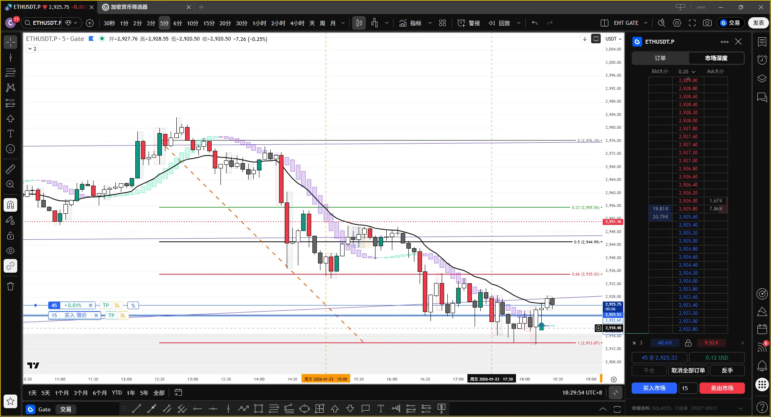This screenshot has width=771, height=417.
Task: Collapse the bottom trading panel chevron
Action: coord(603,409)
